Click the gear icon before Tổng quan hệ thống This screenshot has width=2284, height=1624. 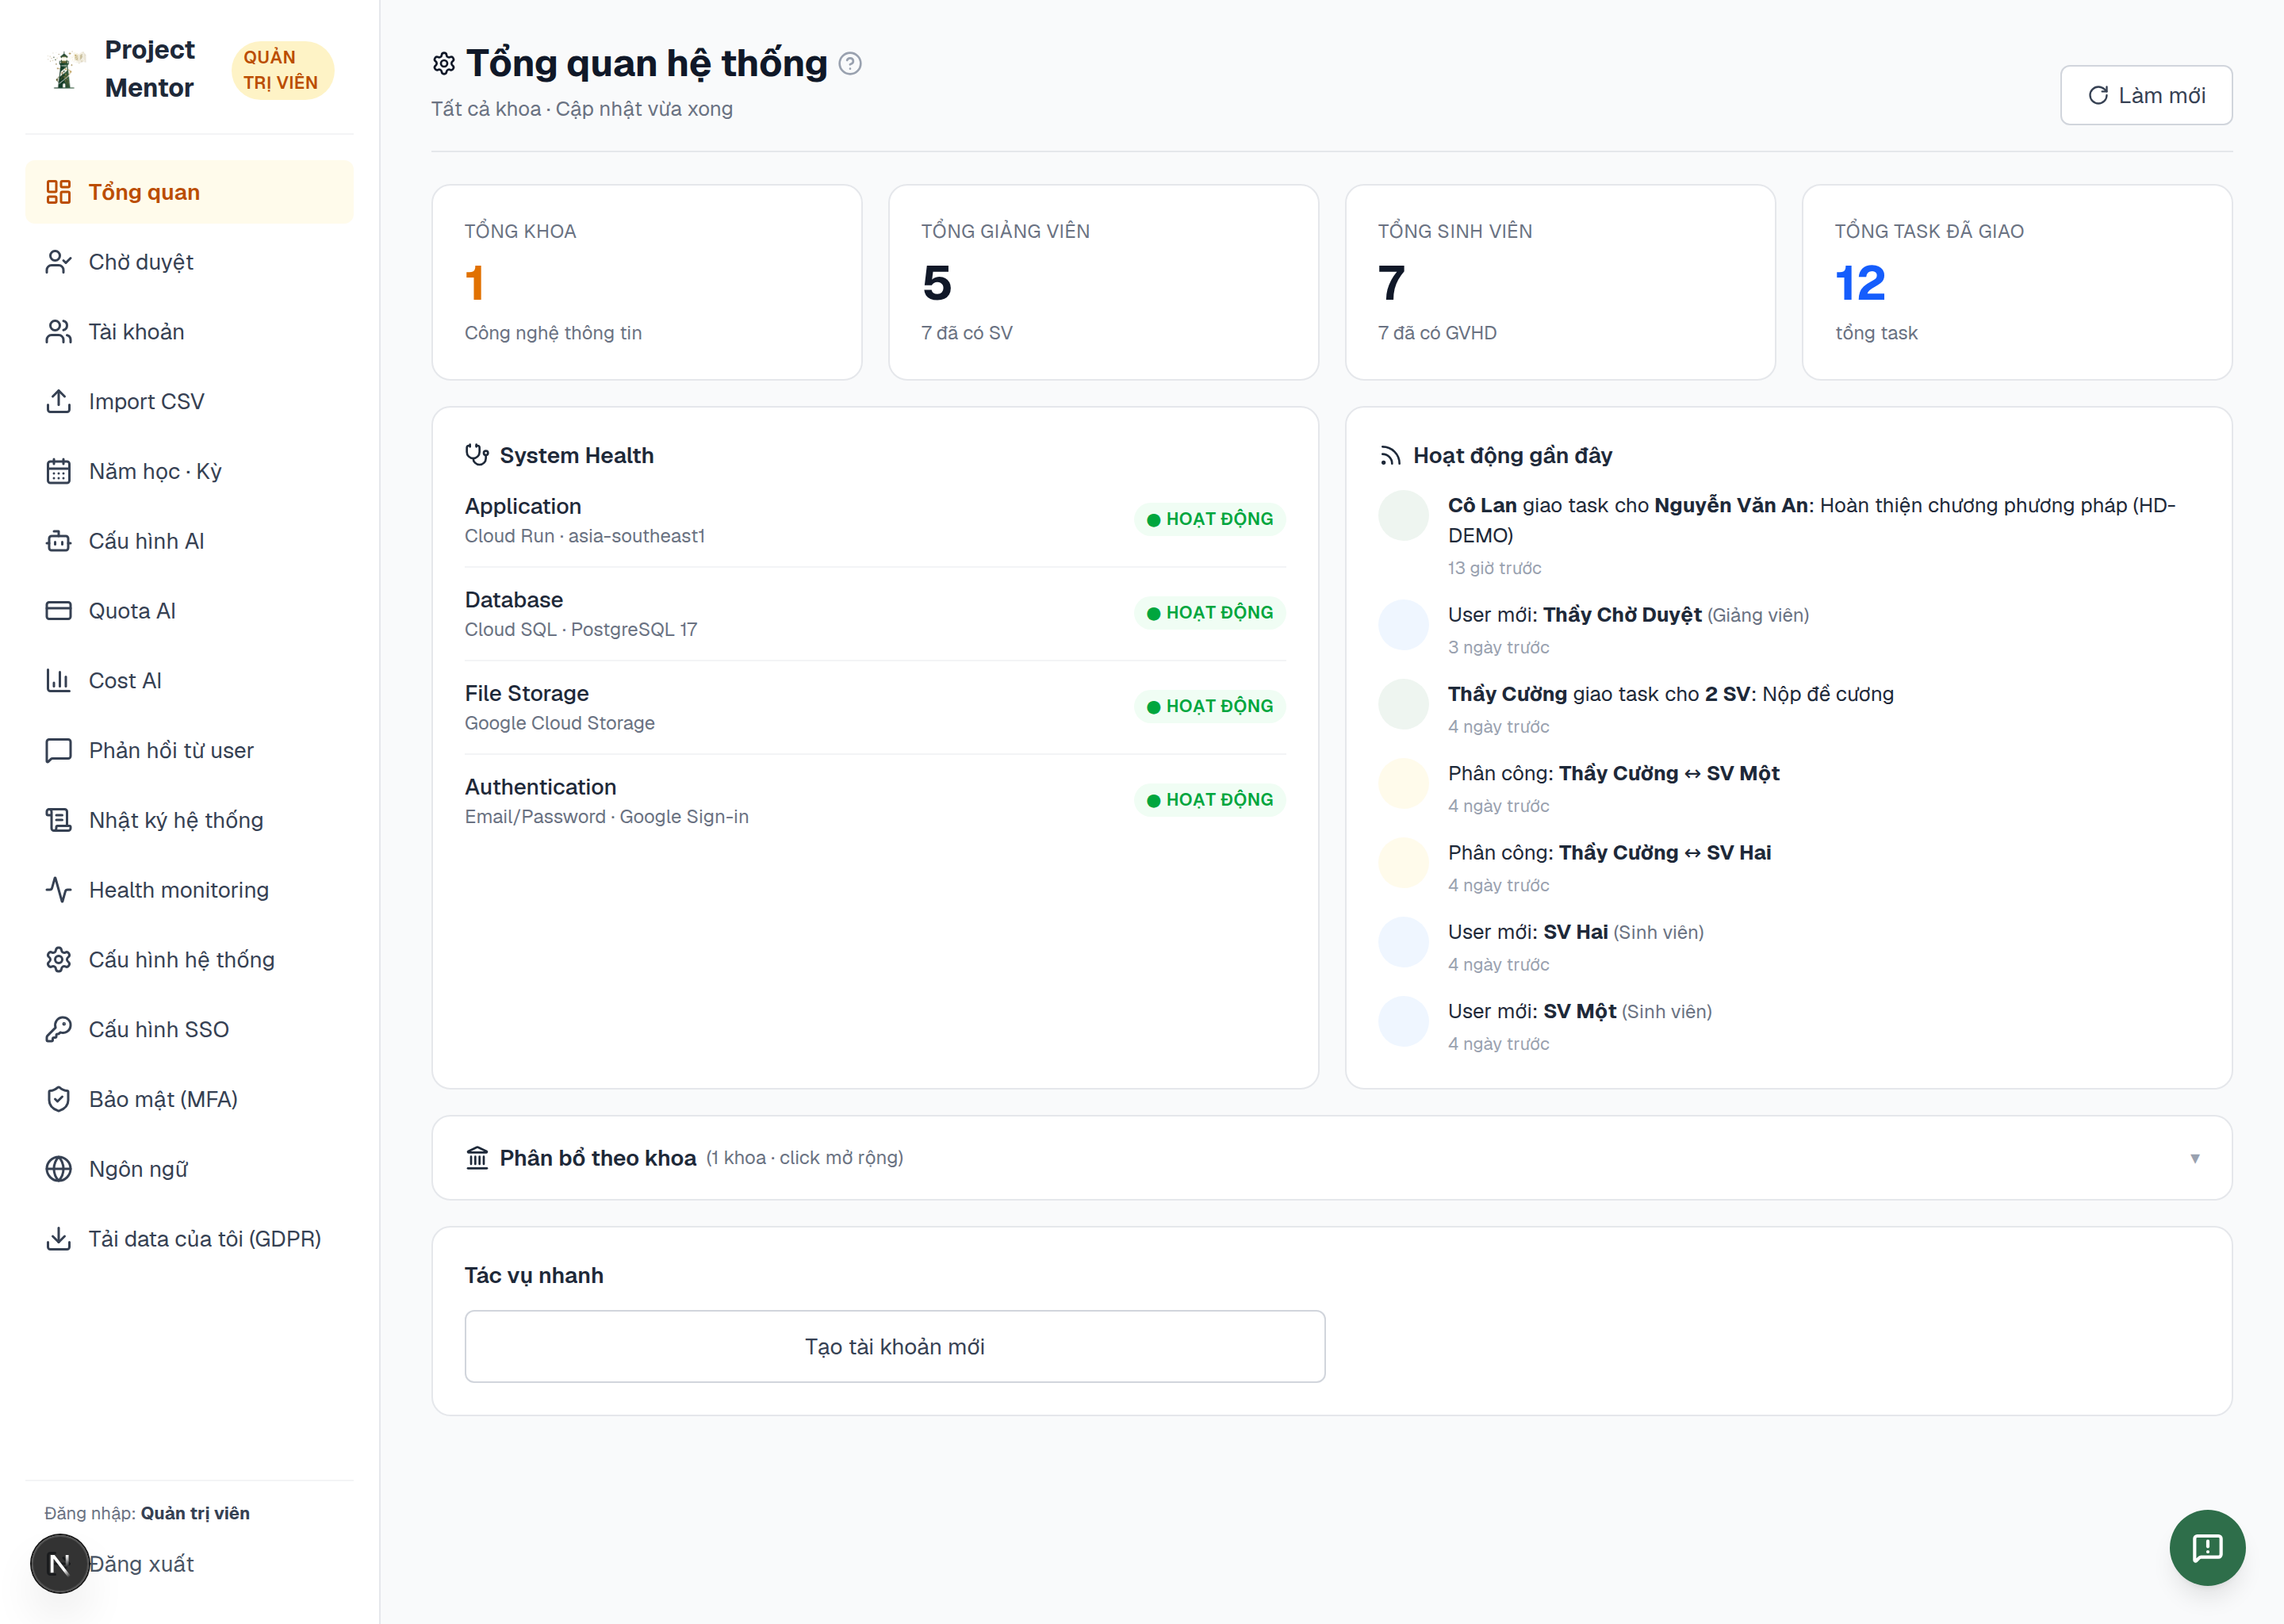click(444, 64)
